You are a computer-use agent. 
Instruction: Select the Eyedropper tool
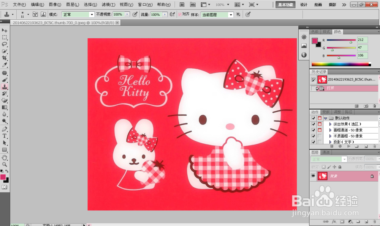point(4,65)
